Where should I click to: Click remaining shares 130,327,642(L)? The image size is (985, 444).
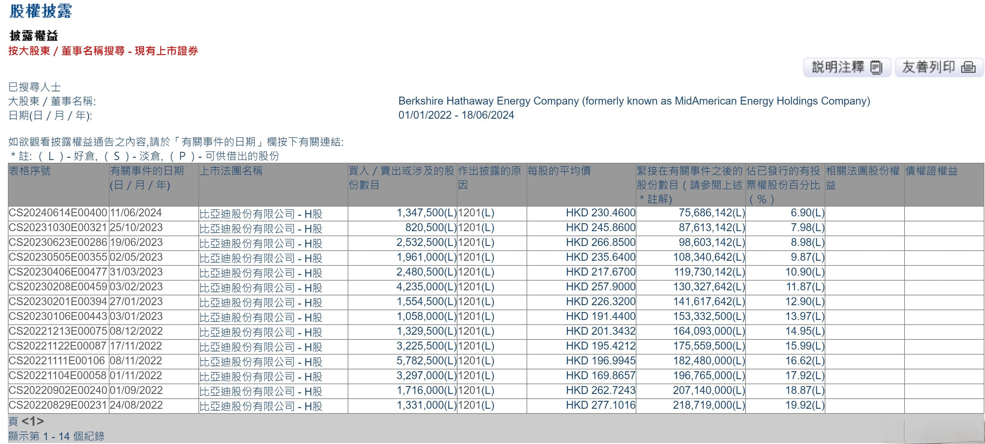click(709, 287)
